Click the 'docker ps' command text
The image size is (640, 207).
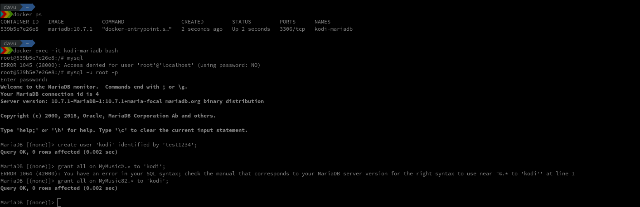(28, 14)
